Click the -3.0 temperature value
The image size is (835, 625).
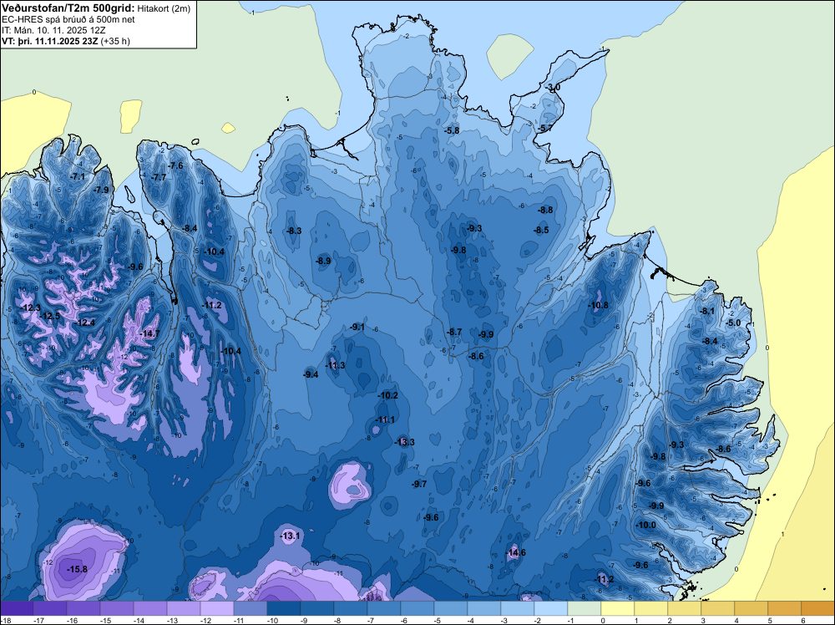pyautogui.click(x=552, y=88)
